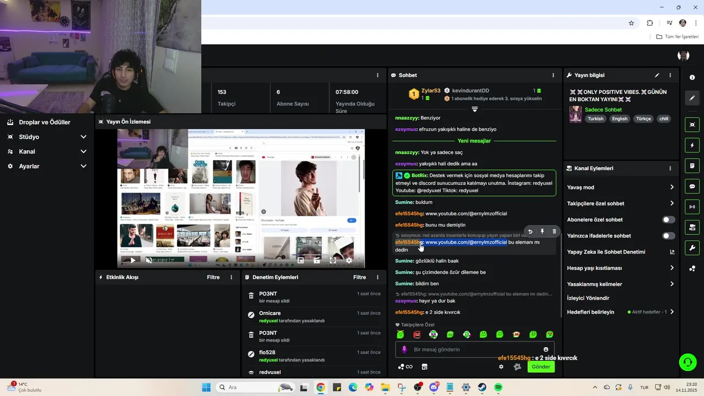Send the message with the Gönder button
Image resolution: width=704 pixels, height=396 pixels.
tap(541, 367)
